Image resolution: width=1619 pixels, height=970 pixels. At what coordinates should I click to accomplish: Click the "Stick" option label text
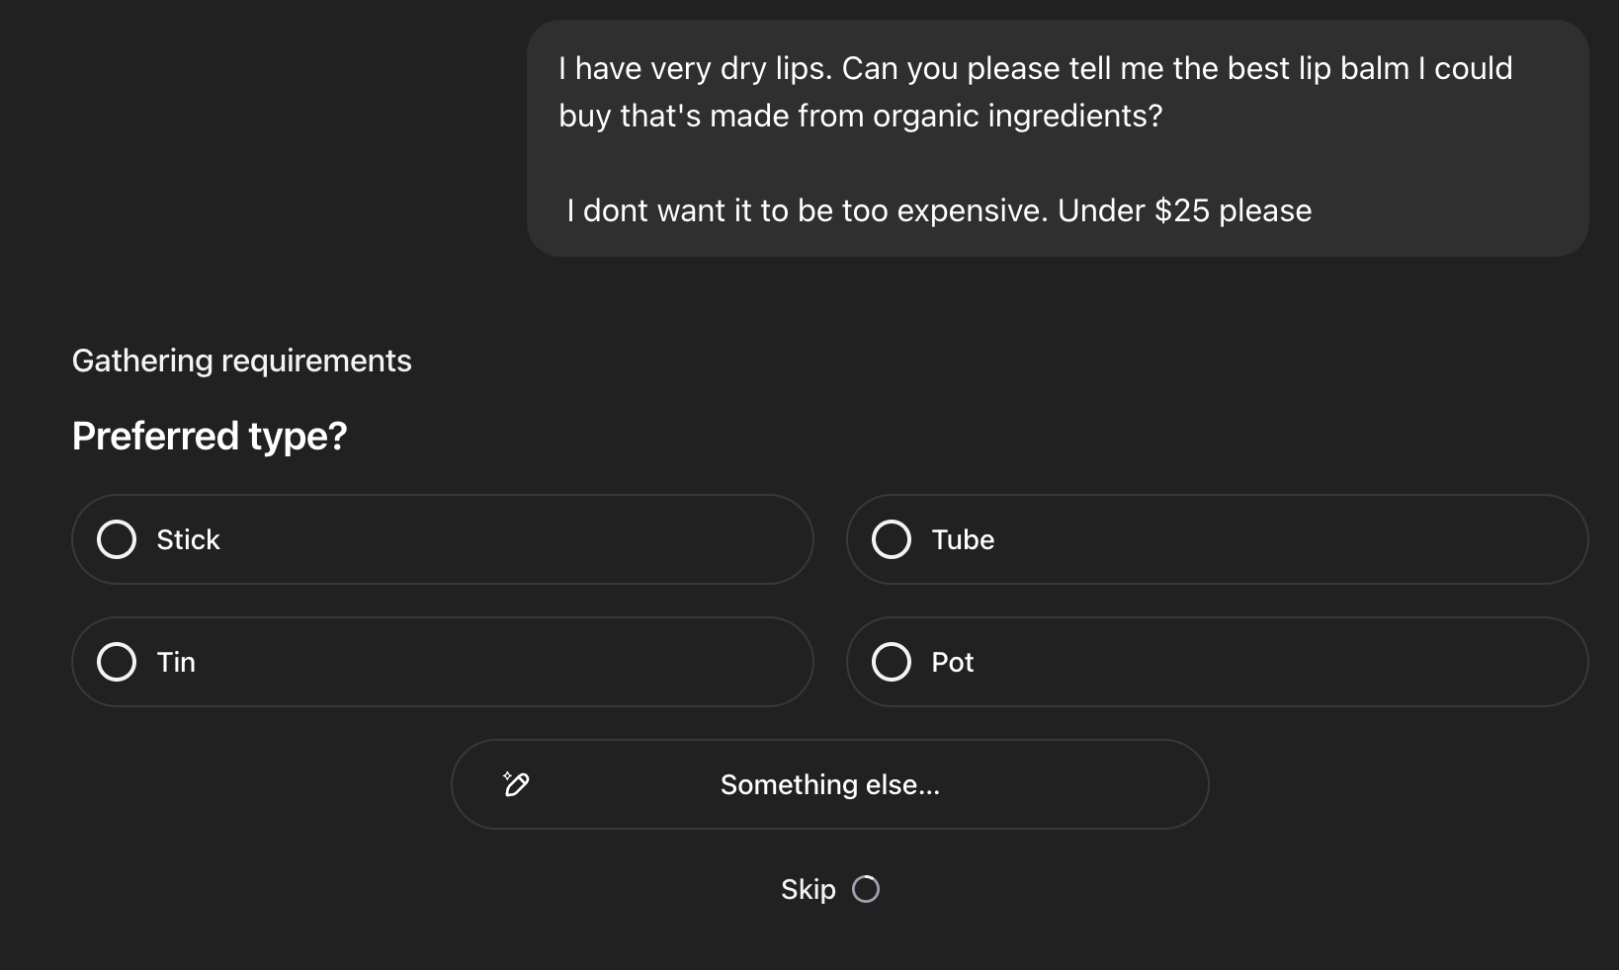tap(188, 539)
